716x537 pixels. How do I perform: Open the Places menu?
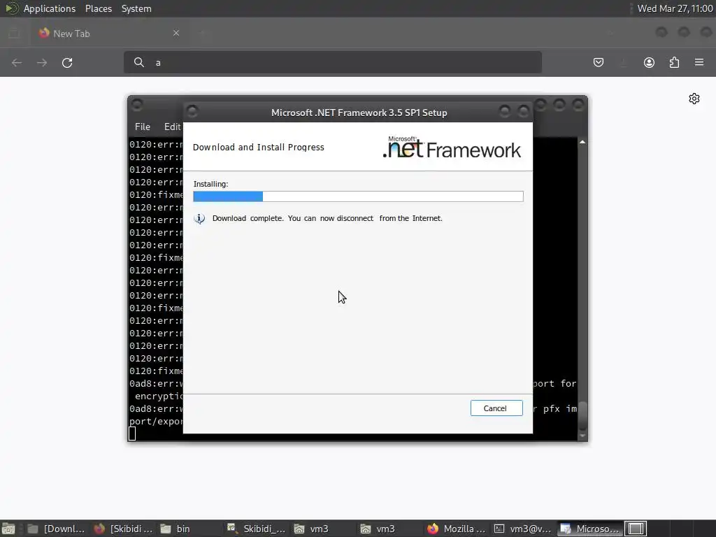(99, 8)
